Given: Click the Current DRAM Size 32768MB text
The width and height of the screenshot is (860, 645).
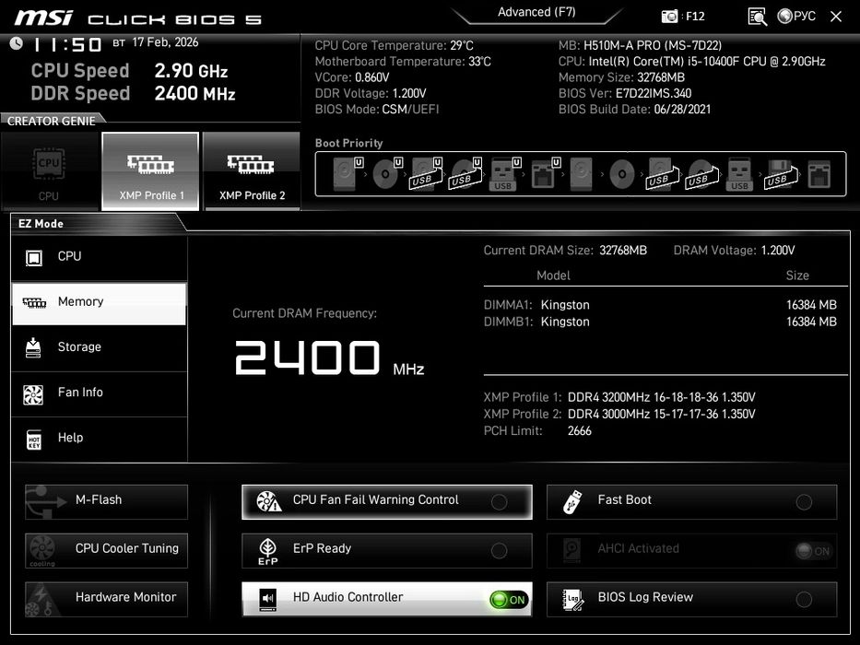Looking at the screenshot, I should click(x=565, y=251).
